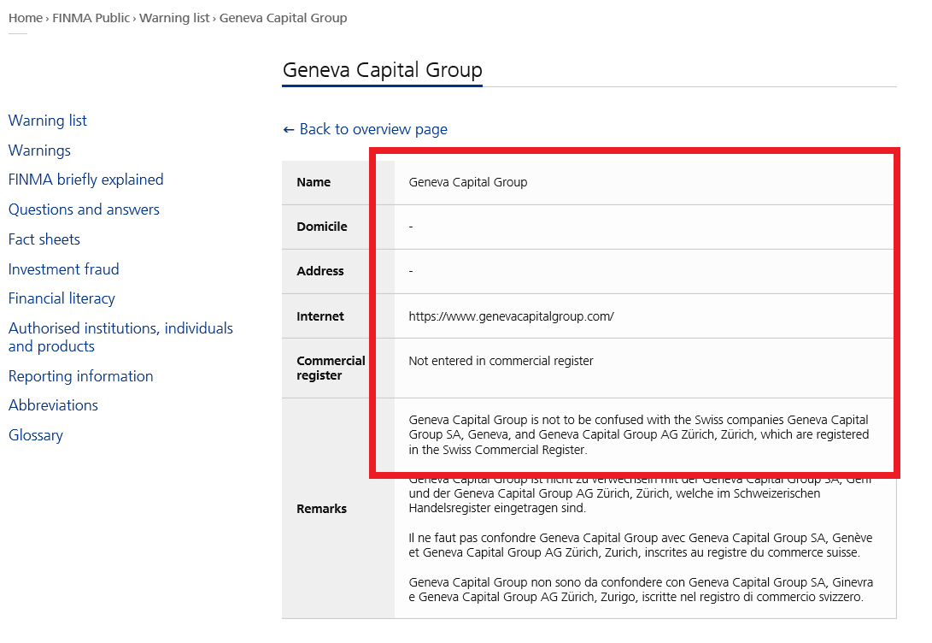The width and height of the screenshot is (932, 643).
Task: Click the Address row label
Action: (320, 271)
